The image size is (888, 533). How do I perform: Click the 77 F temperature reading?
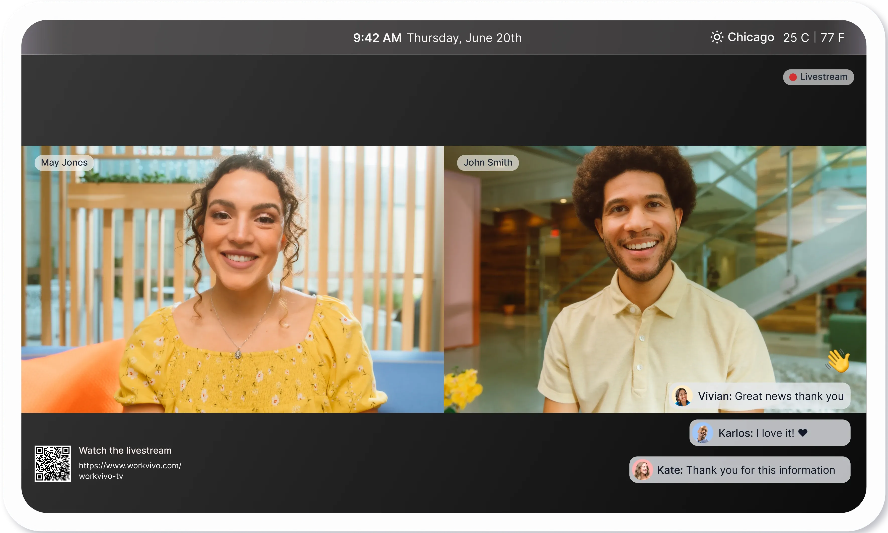pyautogui.click(x=832, y=38)
